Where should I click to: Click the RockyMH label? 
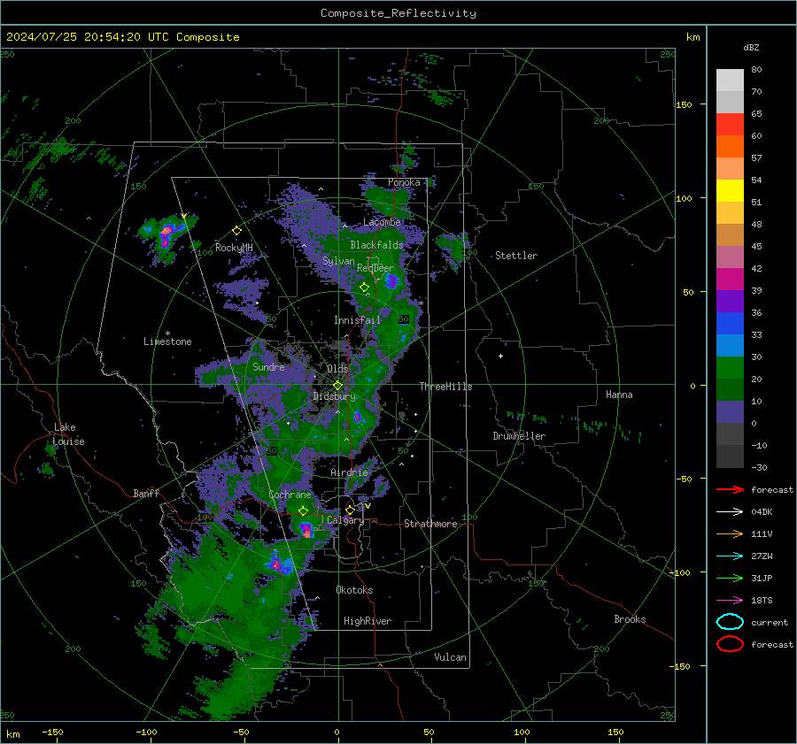tap(234, 248)
